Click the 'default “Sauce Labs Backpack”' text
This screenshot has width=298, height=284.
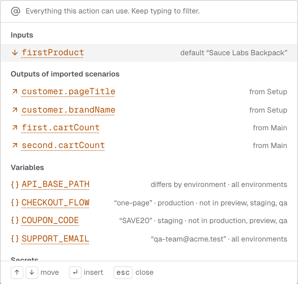(234, 53)
